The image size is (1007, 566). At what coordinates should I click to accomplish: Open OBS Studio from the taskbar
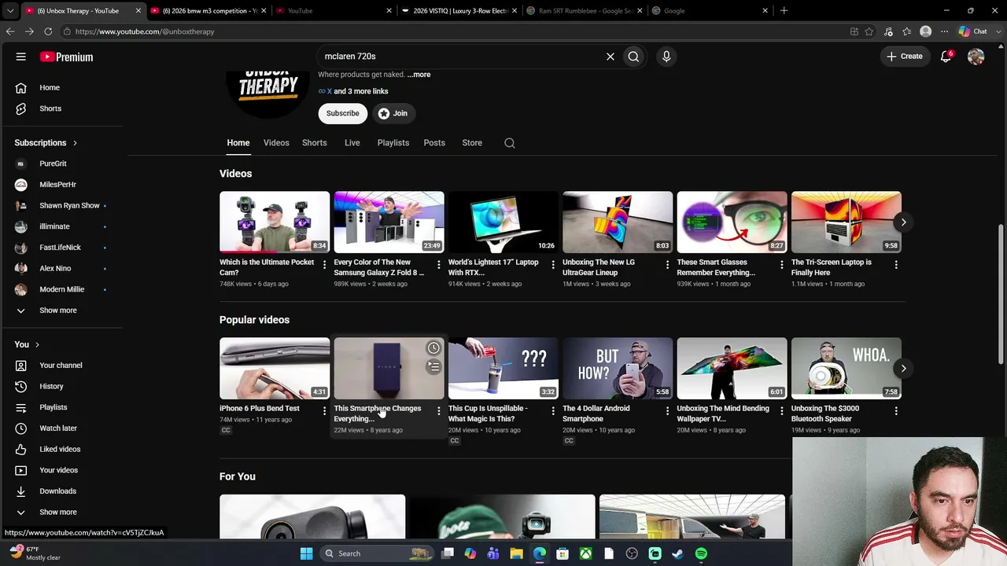(x=632, y=553)
